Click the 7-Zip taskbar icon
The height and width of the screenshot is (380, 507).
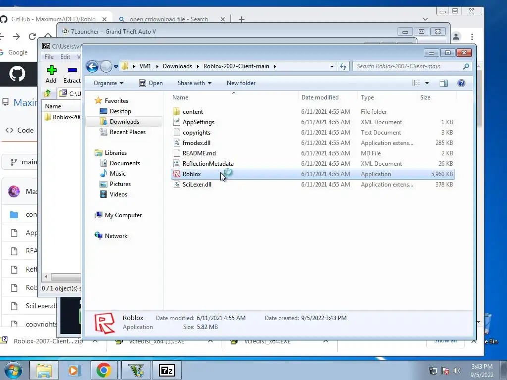[166, 370]
